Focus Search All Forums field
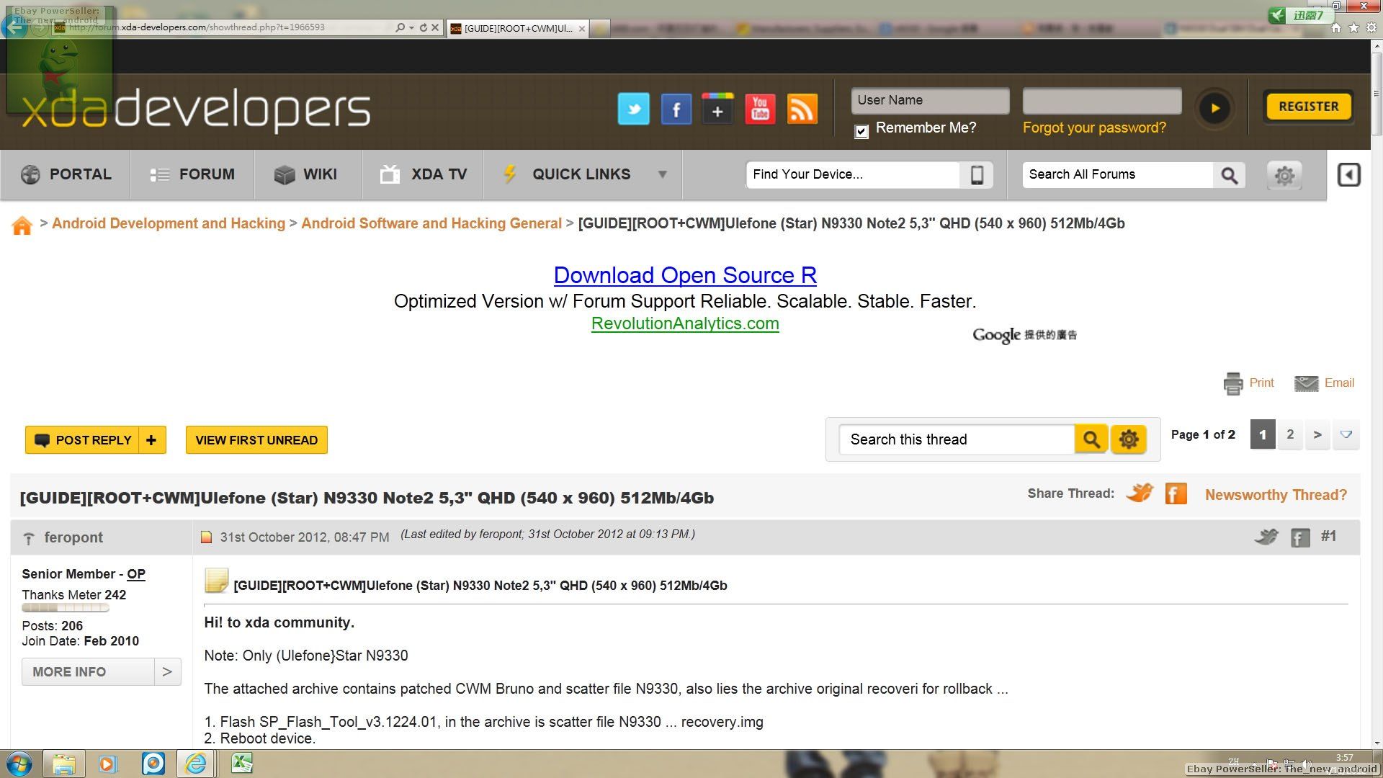 click(x=1117, y=174)
